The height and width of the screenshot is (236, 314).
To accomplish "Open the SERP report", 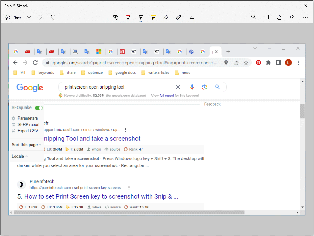I will coord(26,124).
